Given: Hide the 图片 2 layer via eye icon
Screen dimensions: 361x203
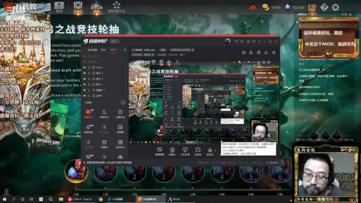Looking at the screenshot, I should [84, 73].
